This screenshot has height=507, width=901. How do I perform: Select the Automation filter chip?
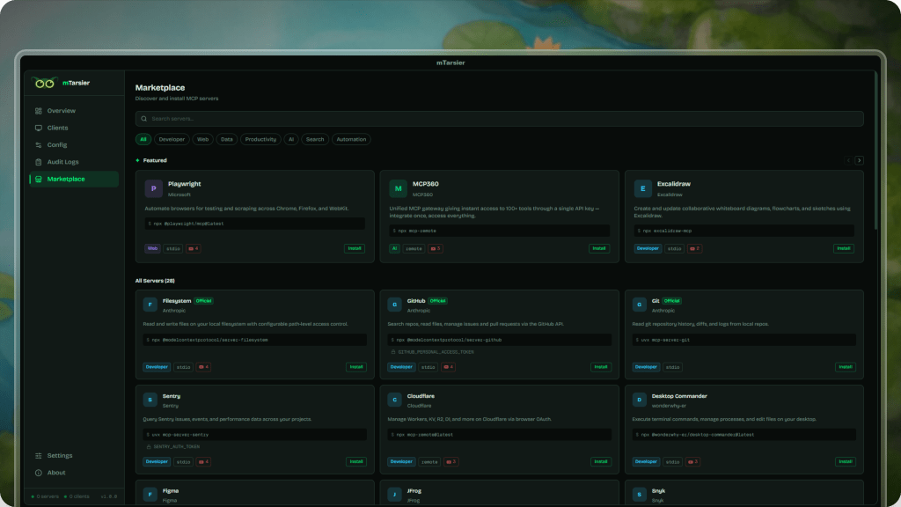tap(351, 139)
